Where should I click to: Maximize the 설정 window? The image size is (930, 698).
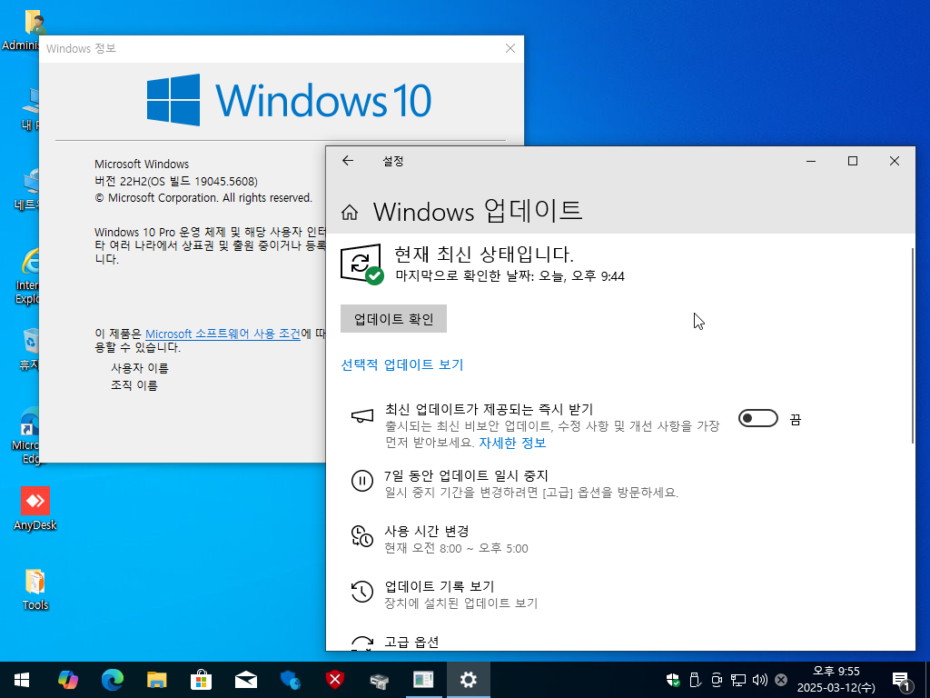(852, 161)
